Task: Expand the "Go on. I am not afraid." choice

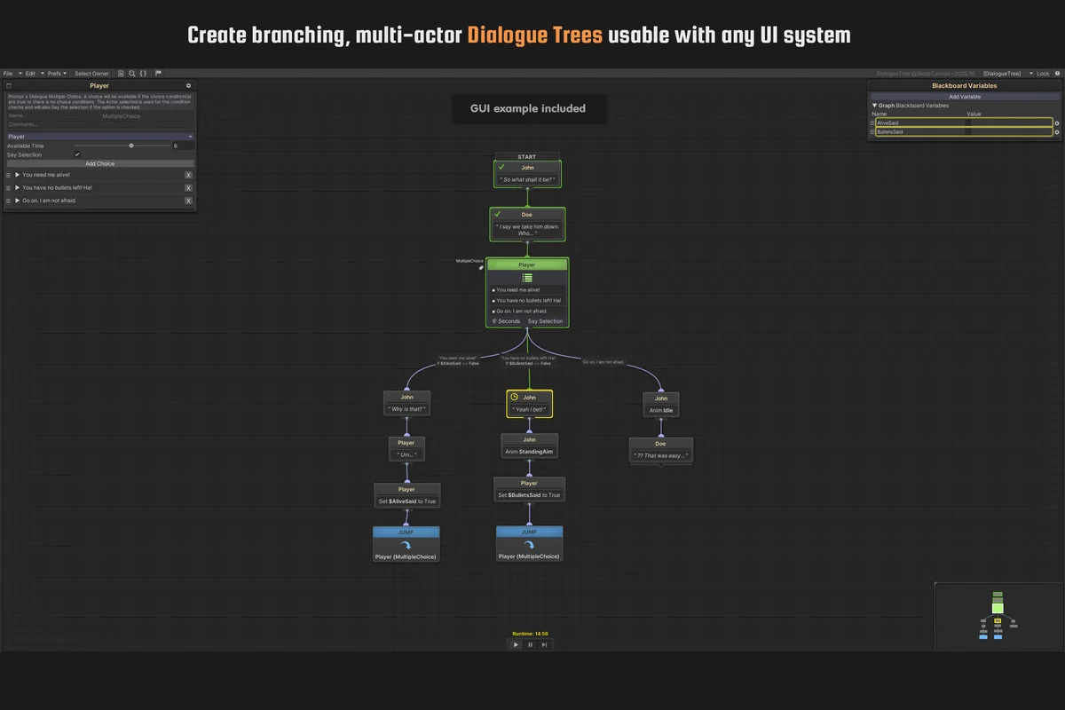Action: click(x=17, y=201)
